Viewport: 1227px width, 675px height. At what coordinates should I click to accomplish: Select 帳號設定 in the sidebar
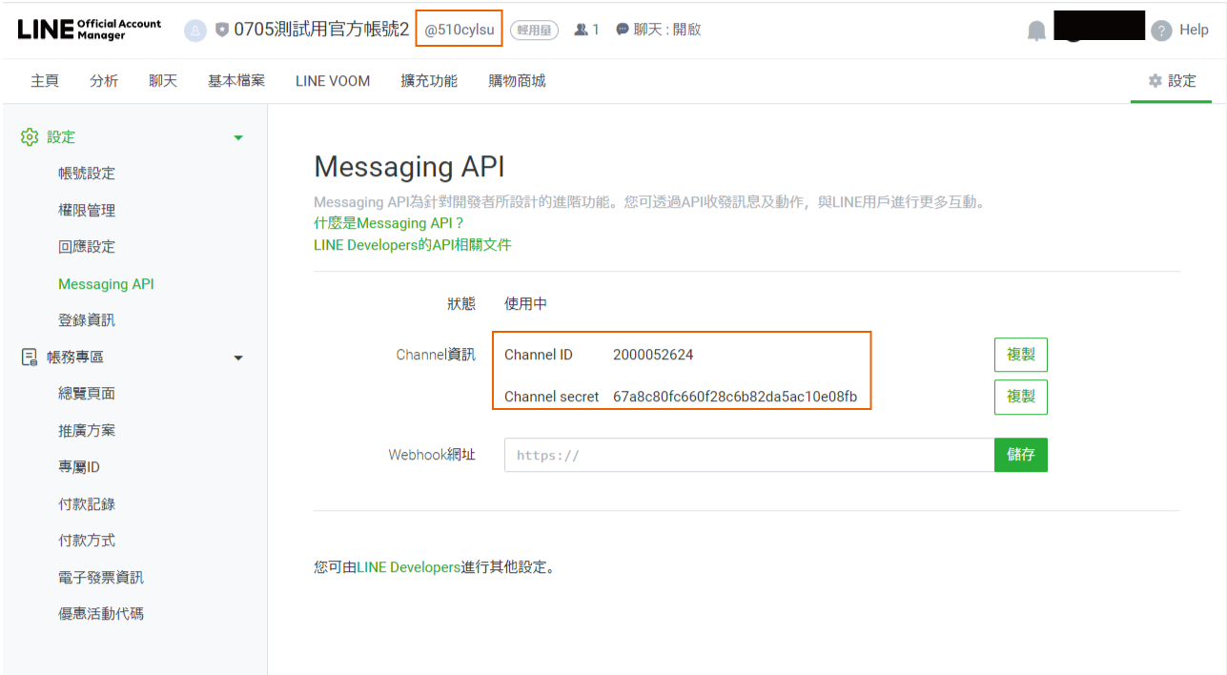tap(87, 174)
